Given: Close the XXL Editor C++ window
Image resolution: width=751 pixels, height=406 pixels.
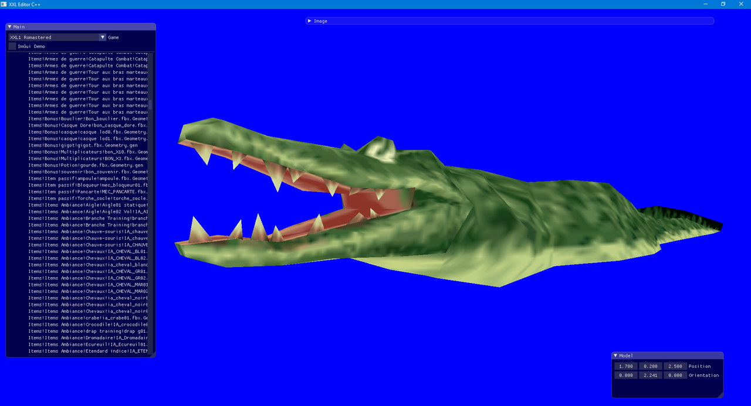Looking at the screenshot, I should click(742, 4).
